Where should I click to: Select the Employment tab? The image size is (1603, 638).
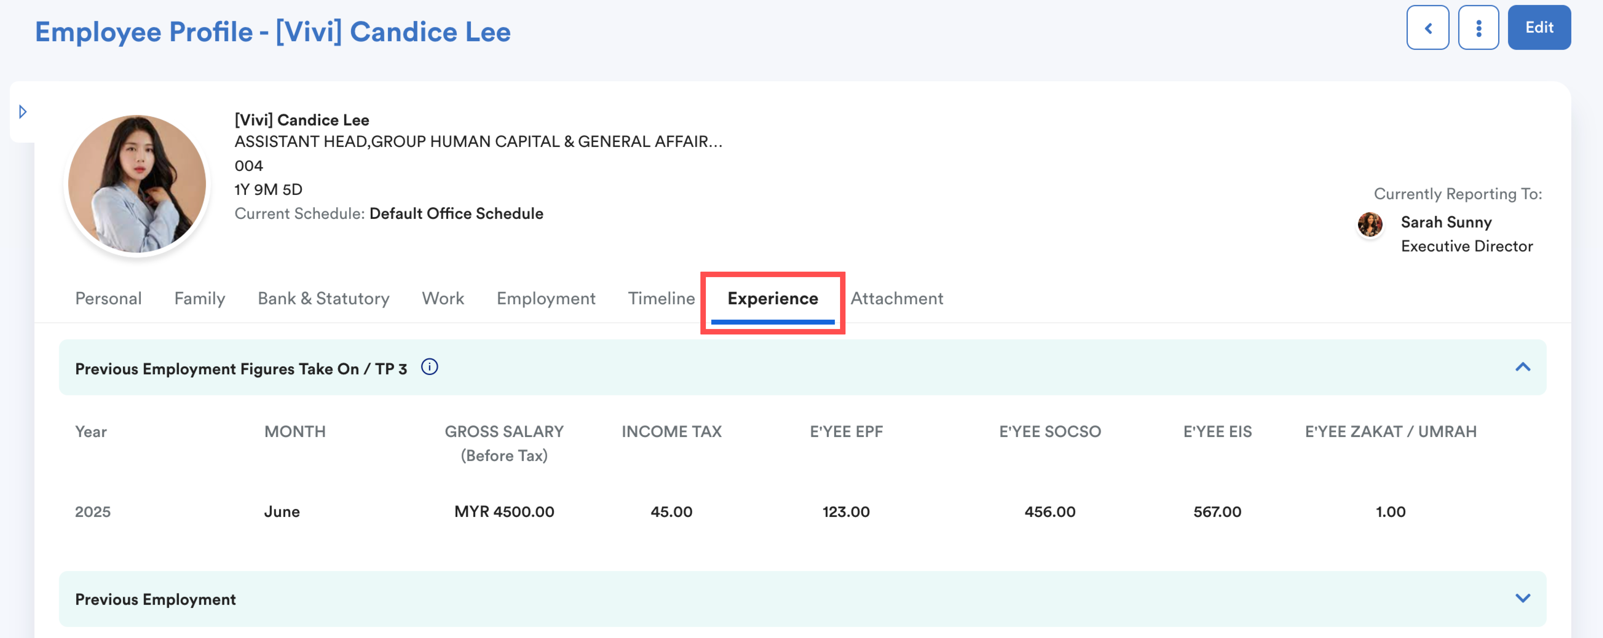(545, 298)
